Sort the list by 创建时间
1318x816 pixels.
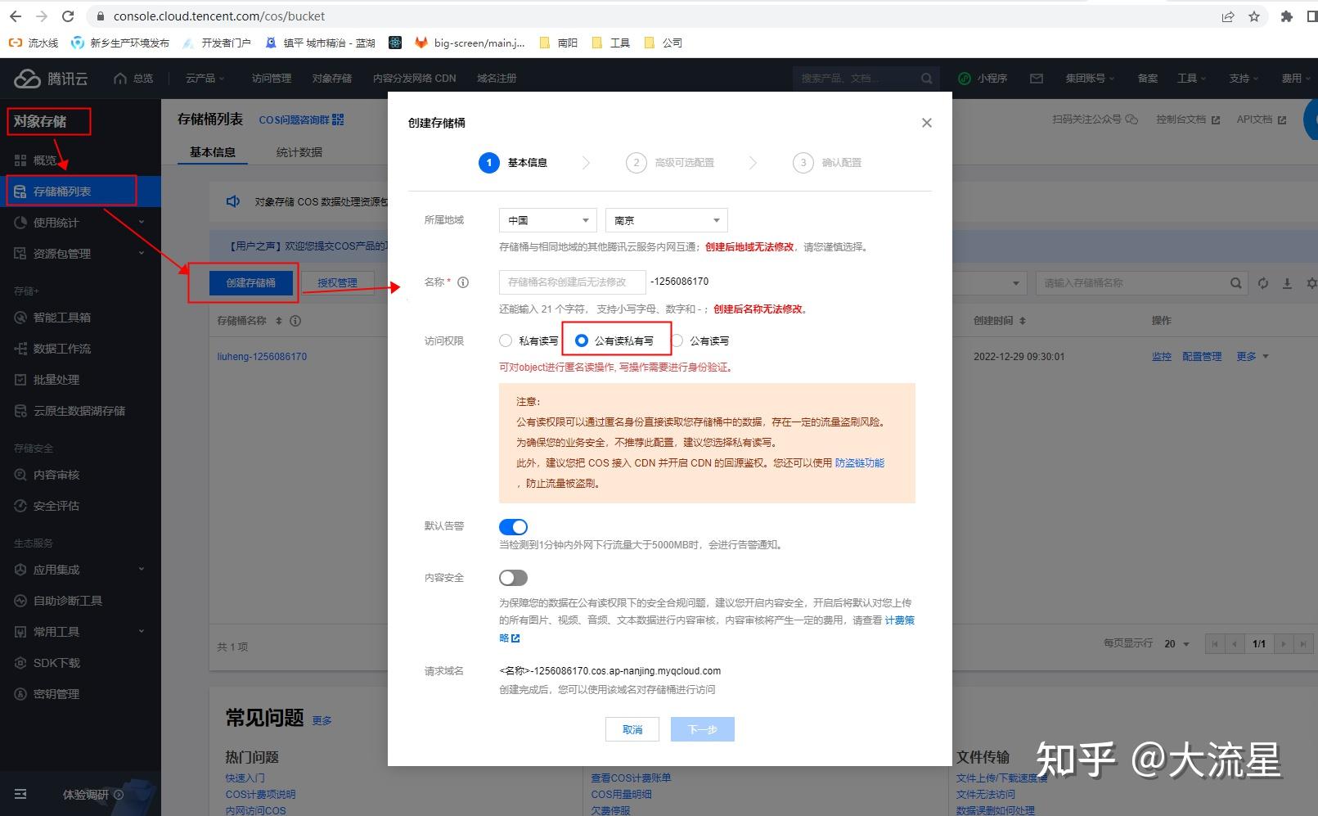click(x=1023, y=321)
